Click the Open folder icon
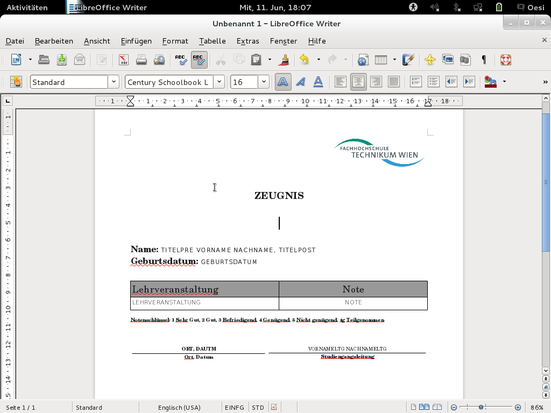The image size is (551, 413). tap(44, 60)
